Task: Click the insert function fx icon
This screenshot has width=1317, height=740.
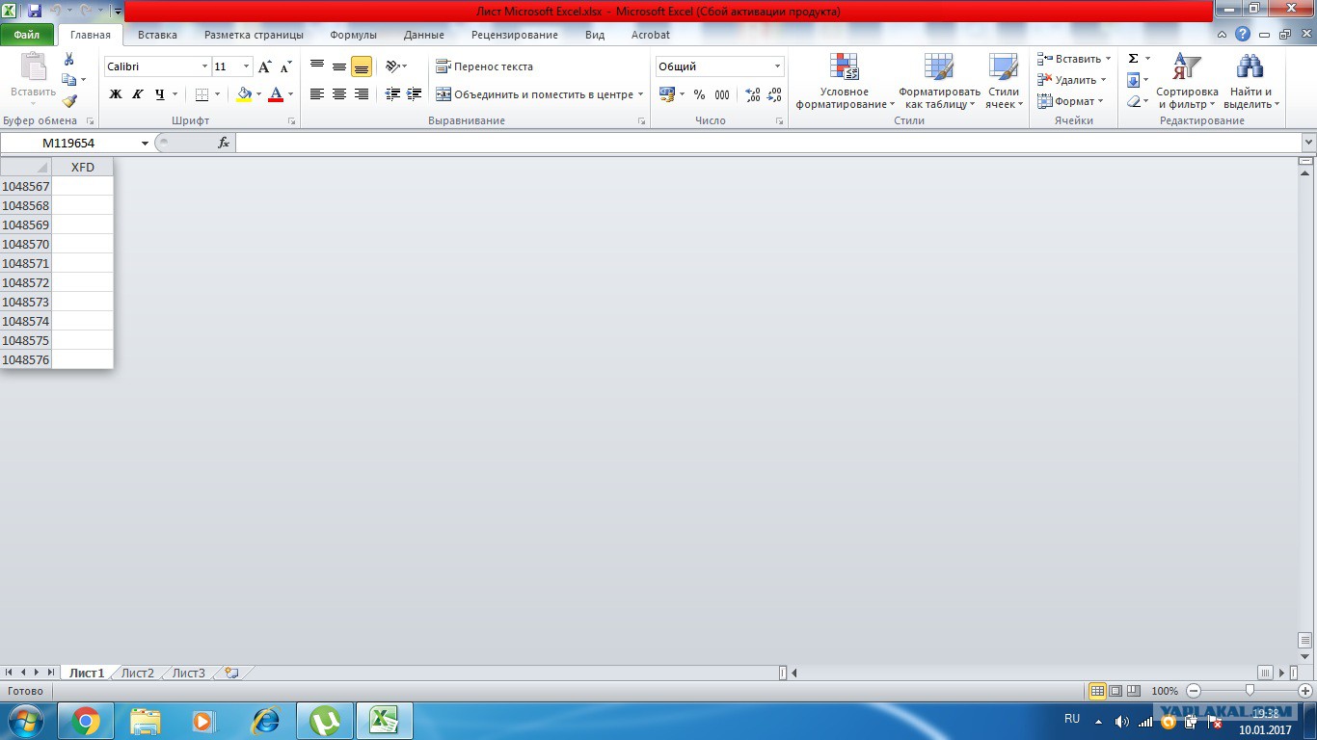Action: [x=224, y=143]
